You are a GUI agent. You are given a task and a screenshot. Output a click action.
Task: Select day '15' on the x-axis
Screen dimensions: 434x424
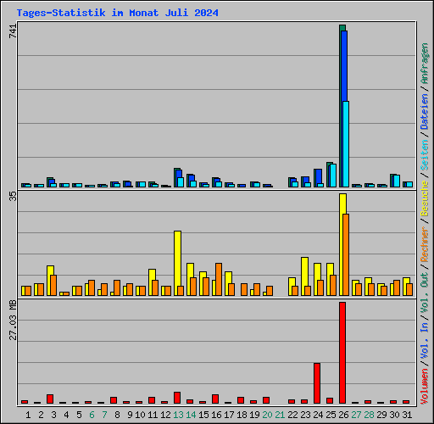pyautogui.click(x=203, y=415)
